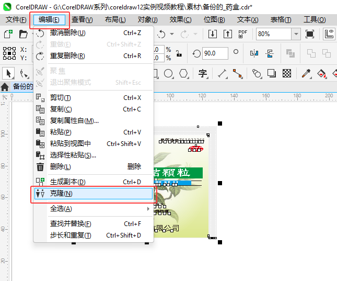337x281 pixels.
Task: Open the 位图(B) menu
Action: (214, 20)
